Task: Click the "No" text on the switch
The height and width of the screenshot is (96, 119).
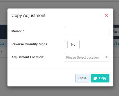Action: pos(73,45)
